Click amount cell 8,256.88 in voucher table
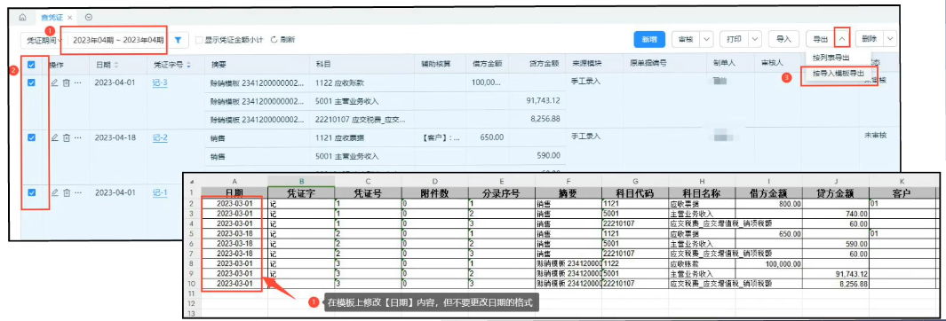Screen dimensions: 946x321 (x=546, y=119)
